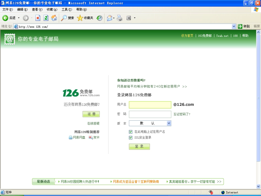Toggle 在此电脑上记住用户名 checkbox
This screenshot has width=261, height=196.
coord(131,132)
